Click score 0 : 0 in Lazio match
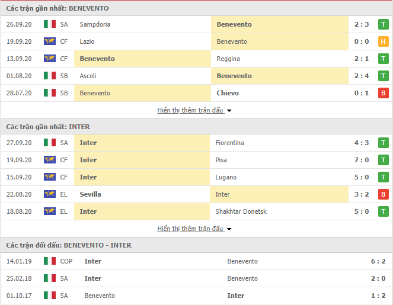This screenshot has height=305, width=393. coord(362,41)
